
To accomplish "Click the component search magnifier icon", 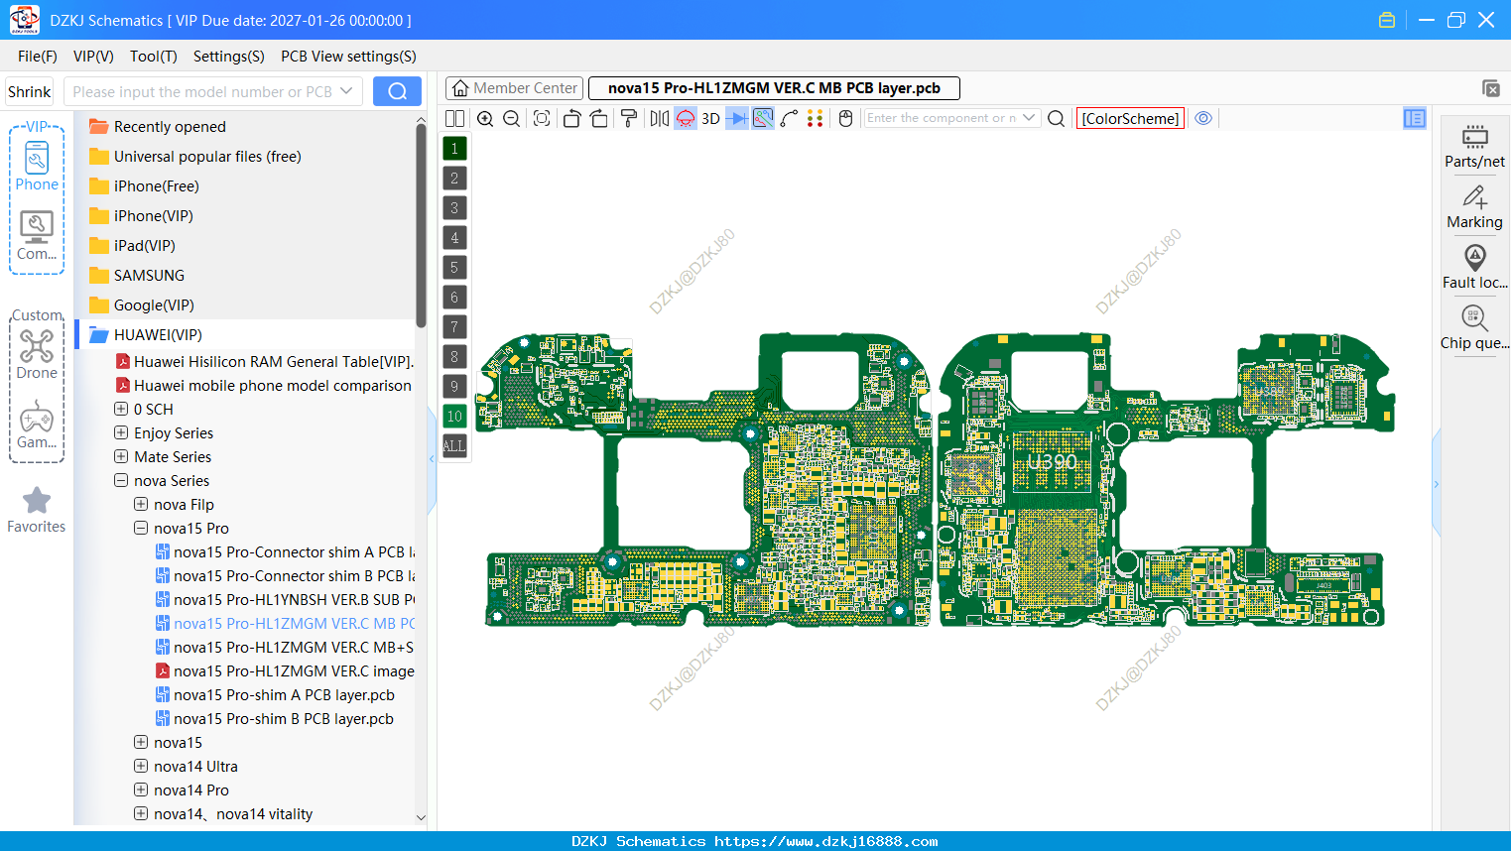I will point(1057,118).
